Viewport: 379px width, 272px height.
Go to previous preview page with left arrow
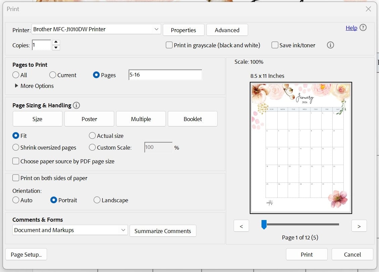point(241,226)
